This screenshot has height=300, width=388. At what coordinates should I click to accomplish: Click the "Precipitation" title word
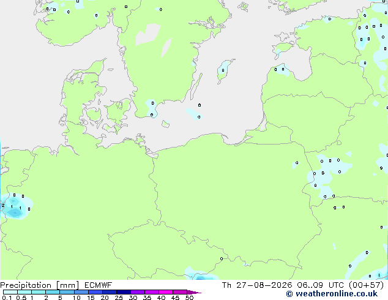point(26,285)
